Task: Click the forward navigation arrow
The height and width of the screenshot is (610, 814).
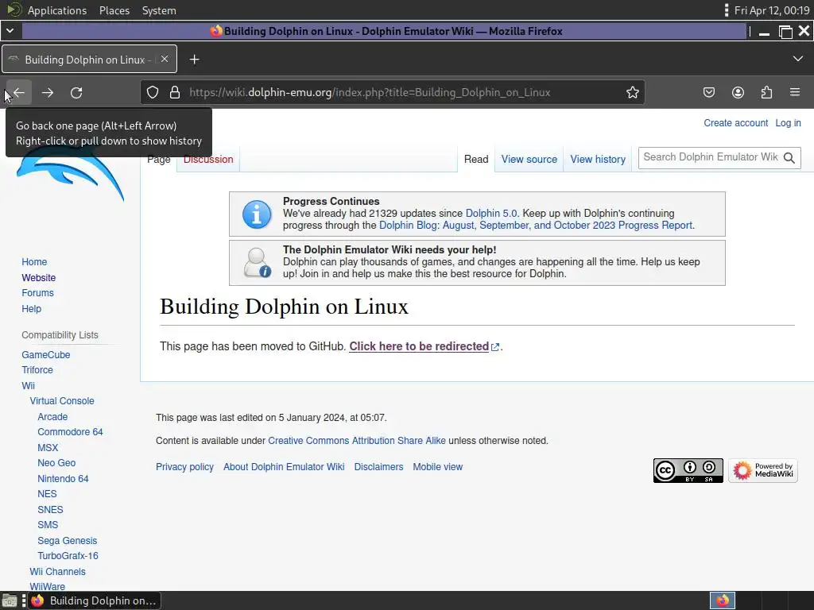Action: 48,92
